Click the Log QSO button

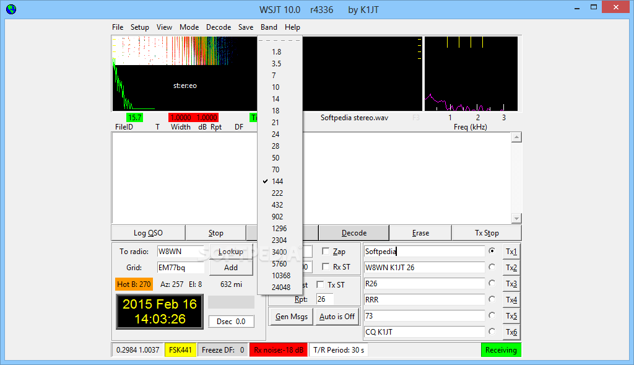point(148,232)
